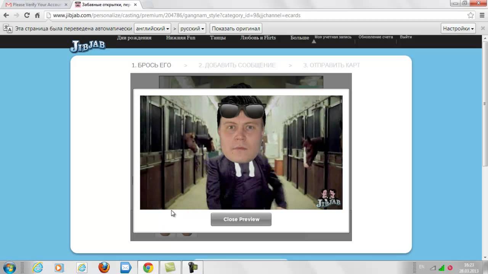Open the Дни рождения menu
The image size is (488, 274).
pos(134,38)
